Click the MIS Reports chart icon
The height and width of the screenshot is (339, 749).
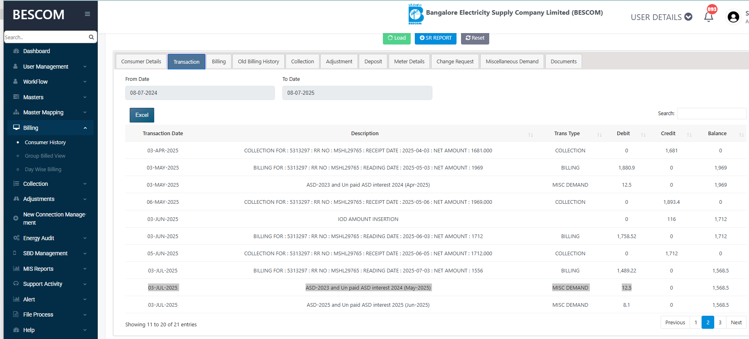click(x=16, y=268)
